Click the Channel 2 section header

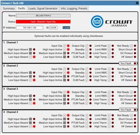(11, 66)
